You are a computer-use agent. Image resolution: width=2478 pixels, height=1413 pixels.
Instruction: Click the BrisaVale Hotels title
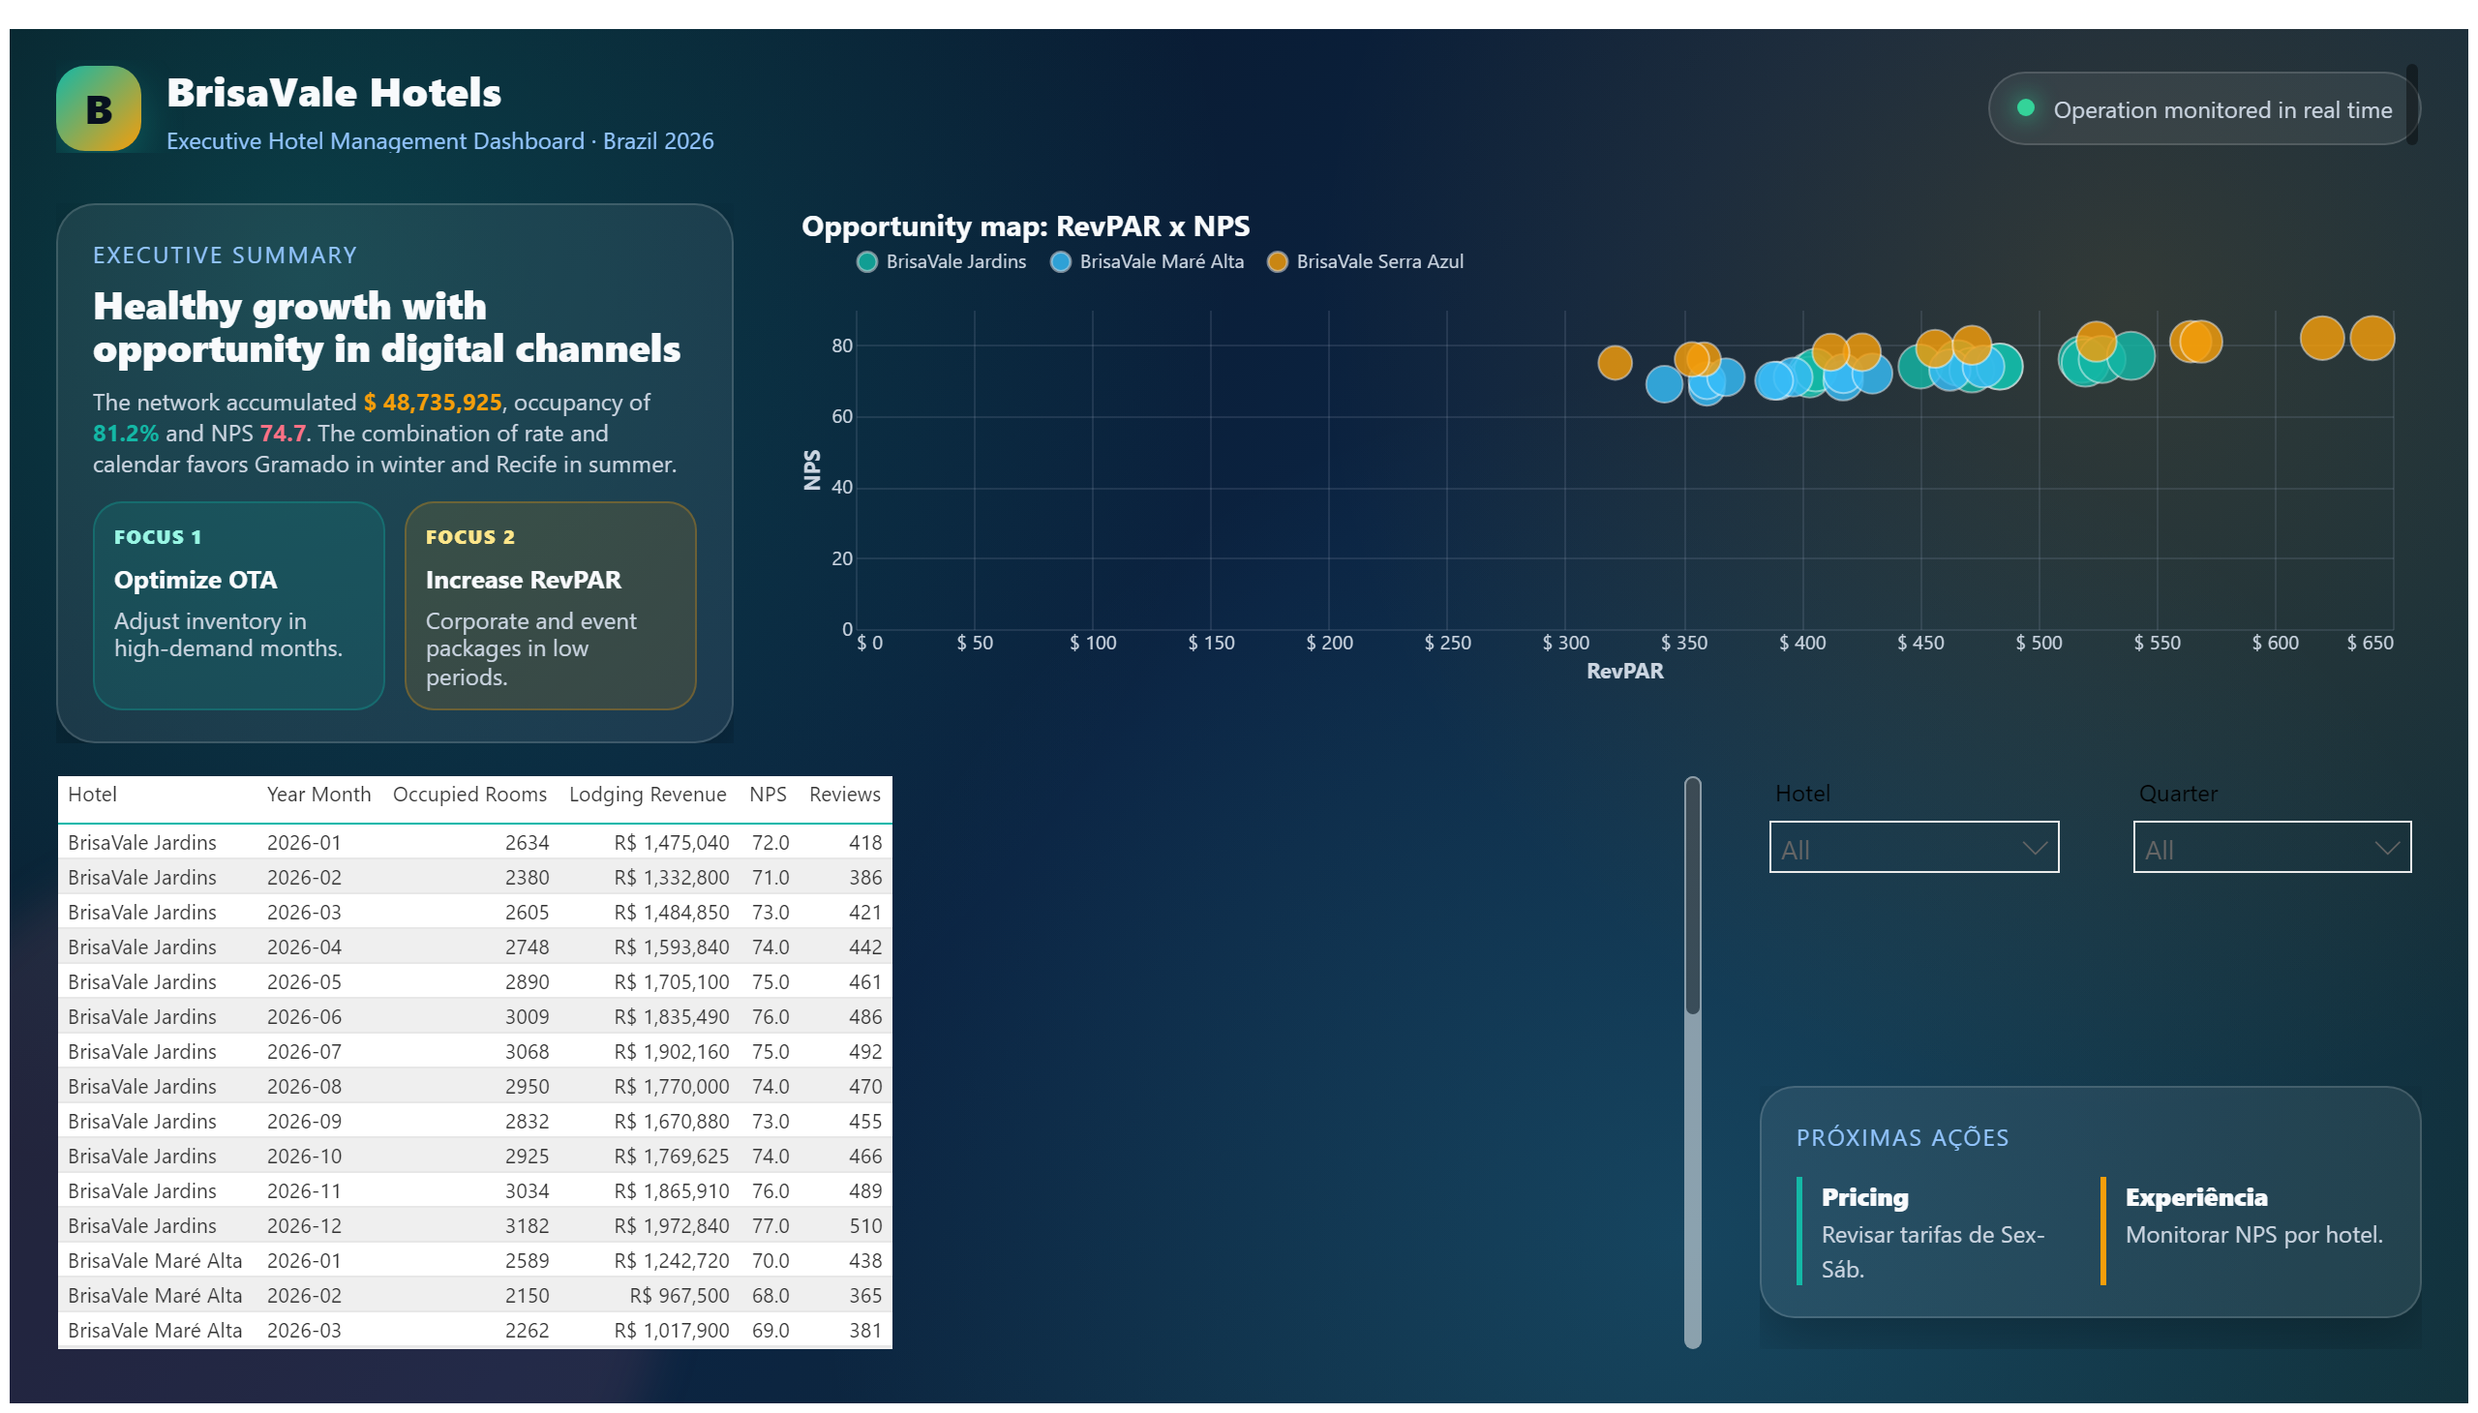(x=334, y=93)
